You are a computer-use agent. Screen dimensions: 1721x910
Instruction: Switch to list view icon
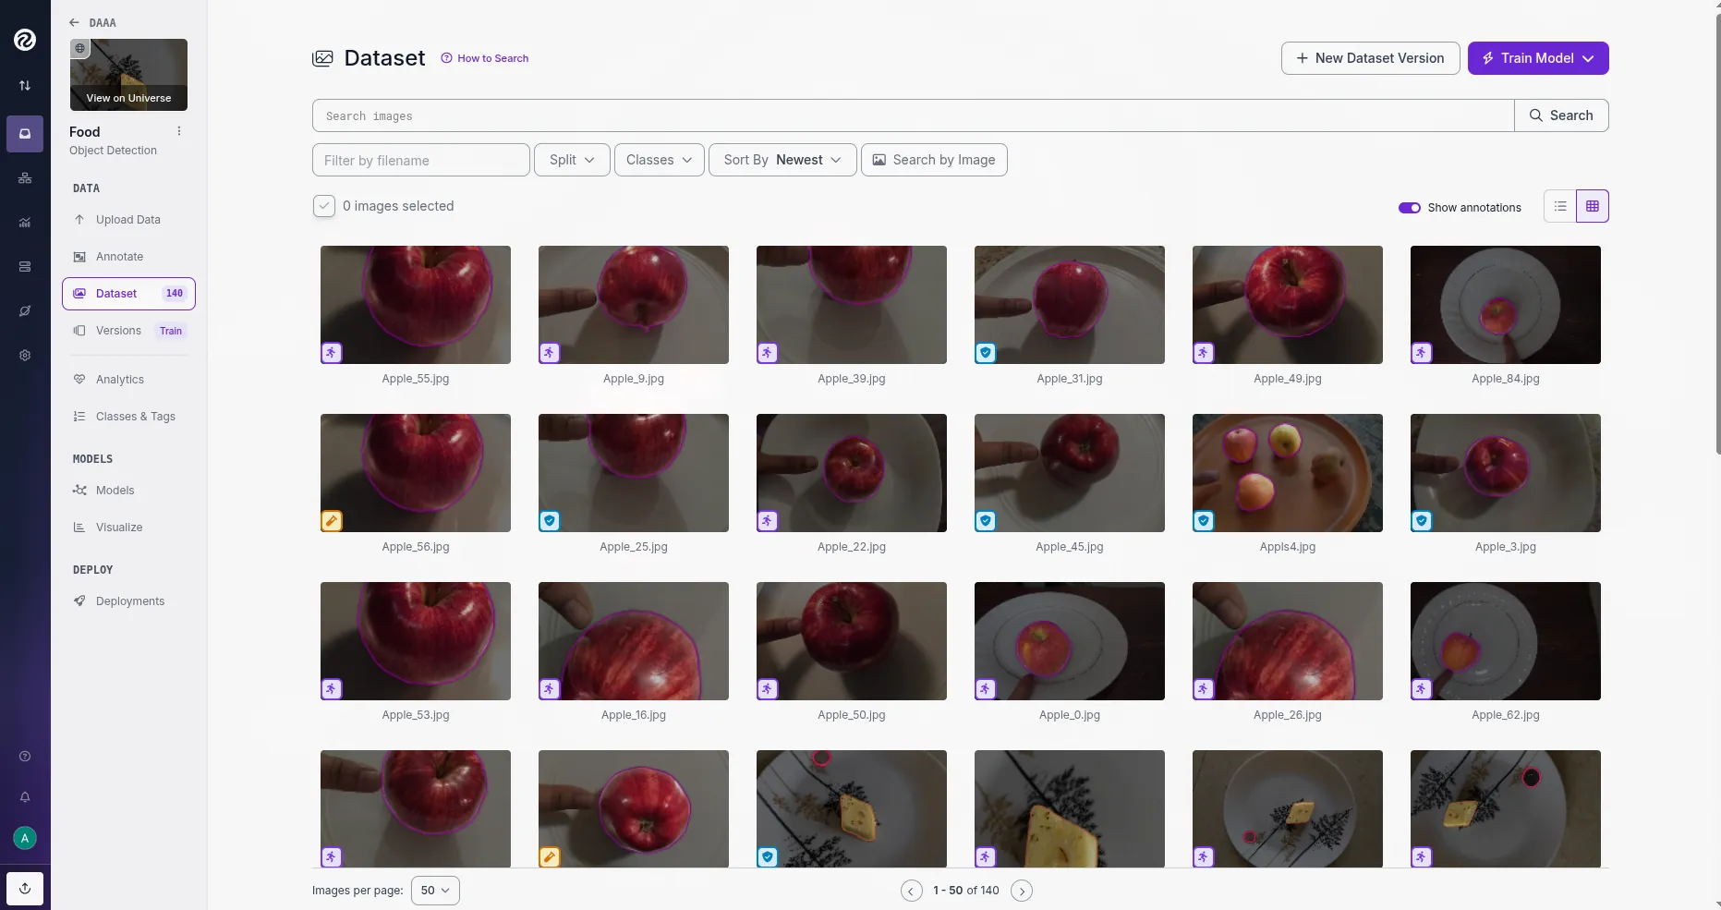[1560, 206]
